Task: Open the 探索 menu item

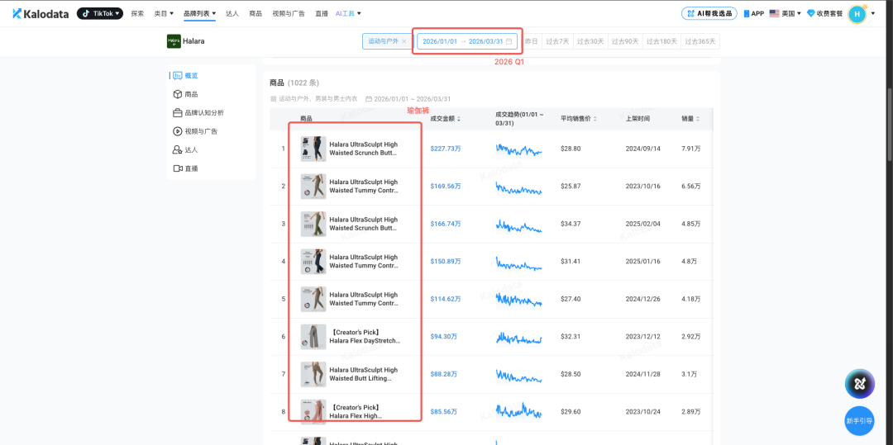Action: pyautogui.click(x=137, y=13)
